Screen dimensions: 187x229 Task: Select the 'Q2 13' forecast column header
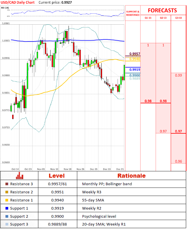pos(163,18)
